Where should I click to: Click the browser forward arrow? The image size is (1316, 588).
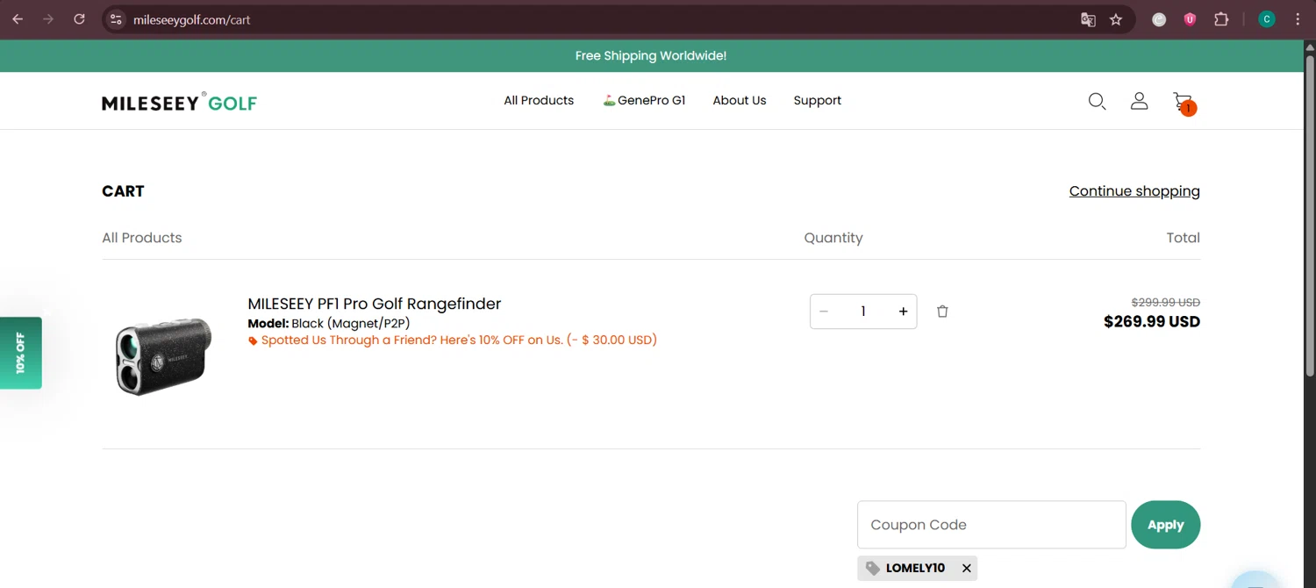click(x=48, y=19)
